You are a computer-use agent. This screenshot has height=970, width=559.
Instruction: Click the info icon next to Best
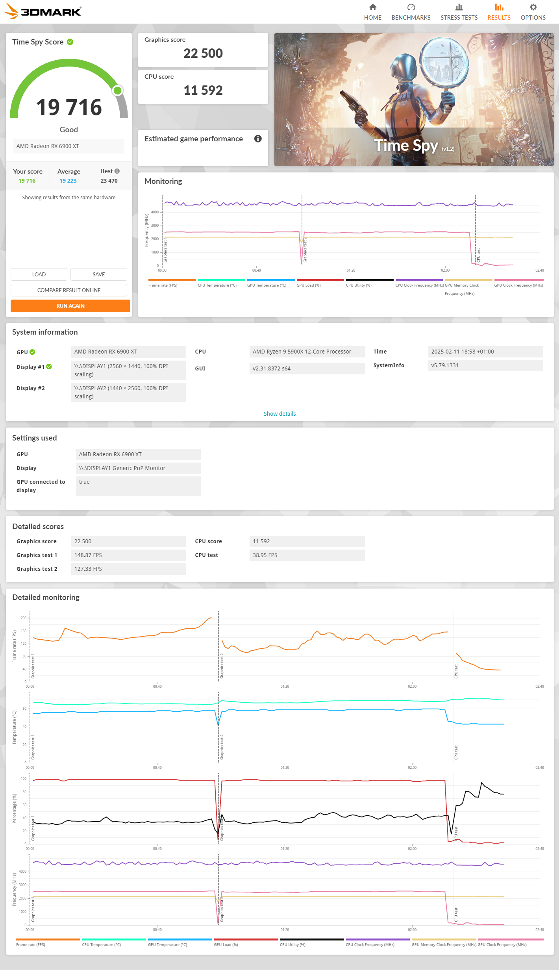click(x=117, y=171)
